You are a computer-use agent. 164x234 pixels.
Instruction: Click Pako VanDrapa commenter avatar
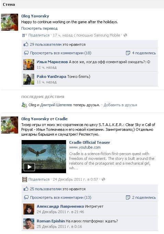click(x=29, y=79)
